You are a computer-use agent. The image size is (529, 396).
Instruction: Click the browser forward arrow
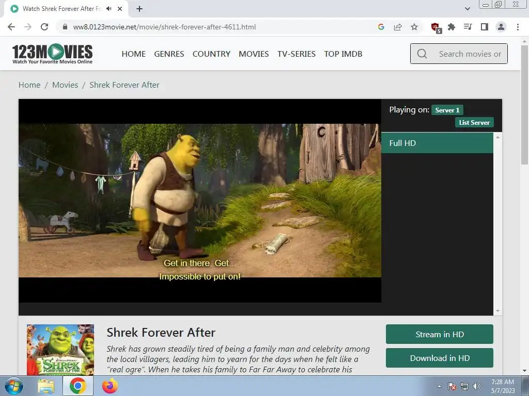pyautogui.click(x=28, y=27)
